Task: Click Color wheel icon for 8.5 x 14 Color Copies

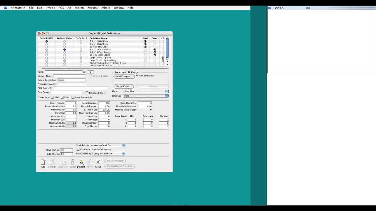Action: point(155,52)
